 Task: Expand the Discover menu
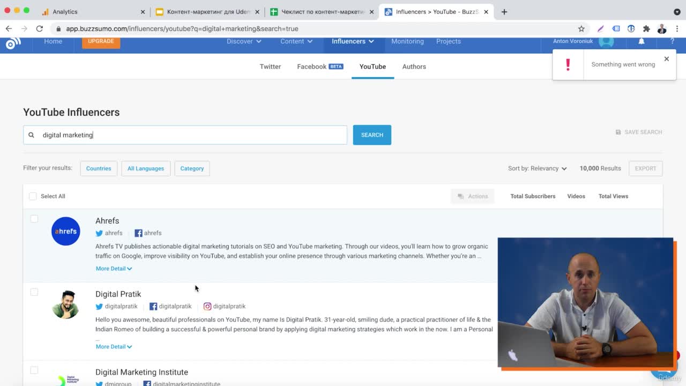(x=244, y=41)
